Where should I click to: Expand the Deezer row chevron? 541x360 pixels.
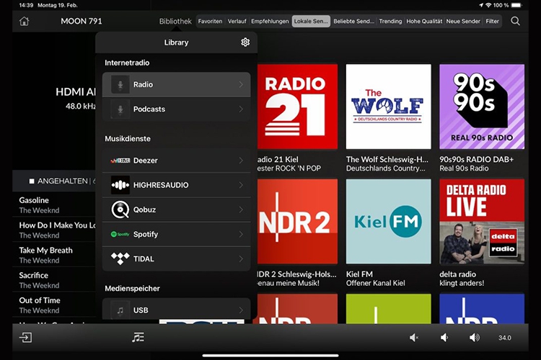click(241, 161)
